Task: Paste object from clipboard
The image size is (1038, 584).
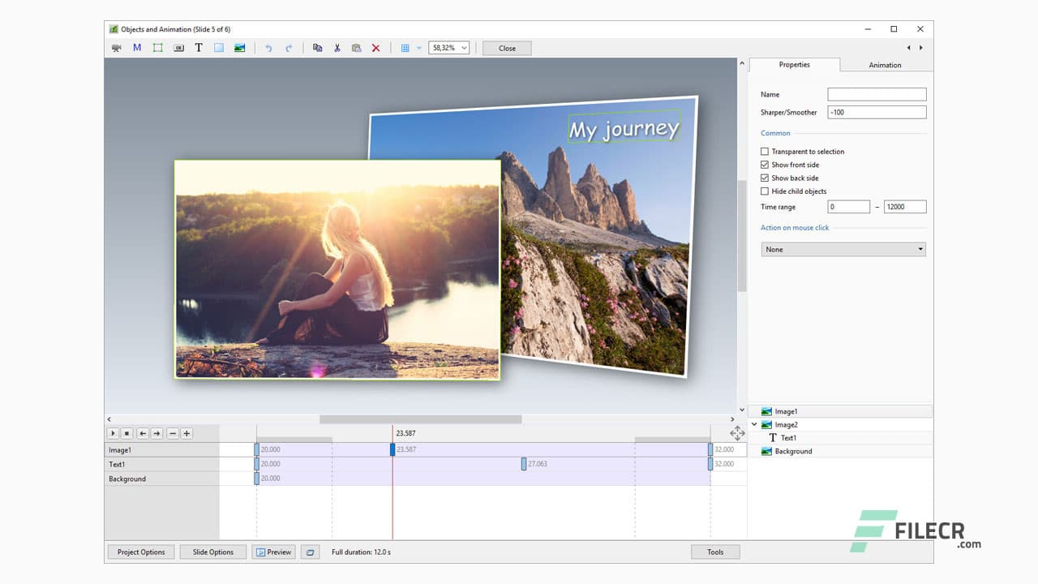Action: 356,48
